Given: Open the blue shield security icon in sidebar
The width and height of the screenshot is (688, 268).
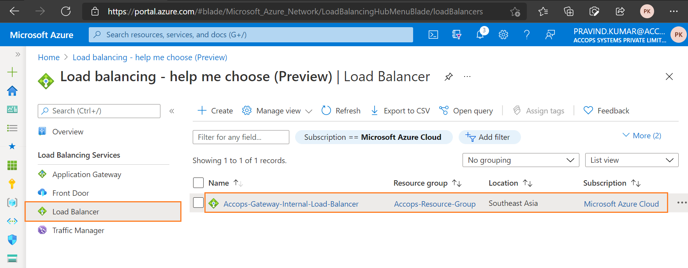Looking at the screenshot, I should tap(12, 240).
